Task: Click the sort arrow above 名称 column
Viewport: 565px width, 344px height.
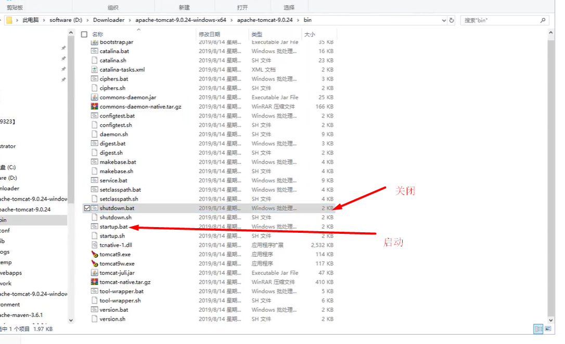Action: (x=139, y=30)
